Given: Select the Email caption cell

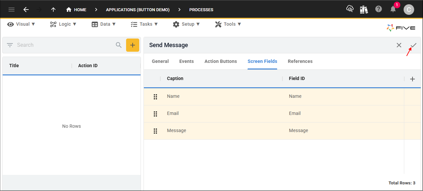Looking at the screenshot, I should click(x=221, y=114).
